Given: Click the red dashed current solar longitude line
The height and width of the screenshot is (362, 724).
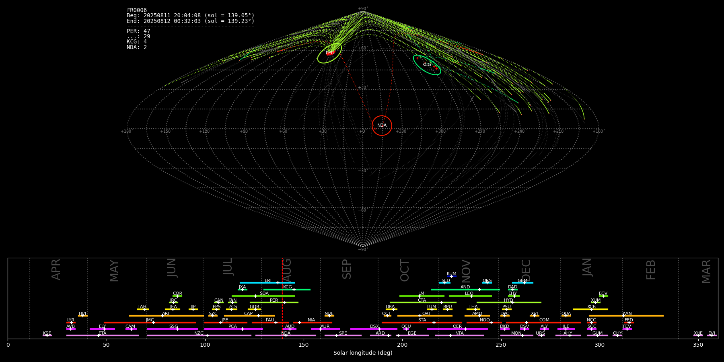Looking at the screenshot, I should click(x=282, y=298).
